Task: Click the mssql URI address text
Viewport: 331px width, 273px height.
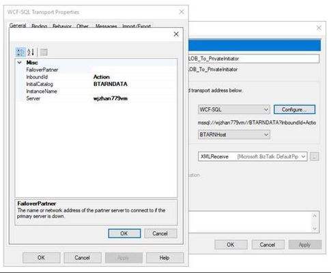Action: [x=257, y=123]
